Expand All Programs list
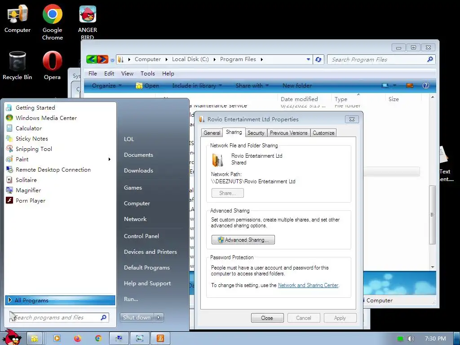This screenshot has width=460, height=345. pyautogui.click(x=60, y=300)
